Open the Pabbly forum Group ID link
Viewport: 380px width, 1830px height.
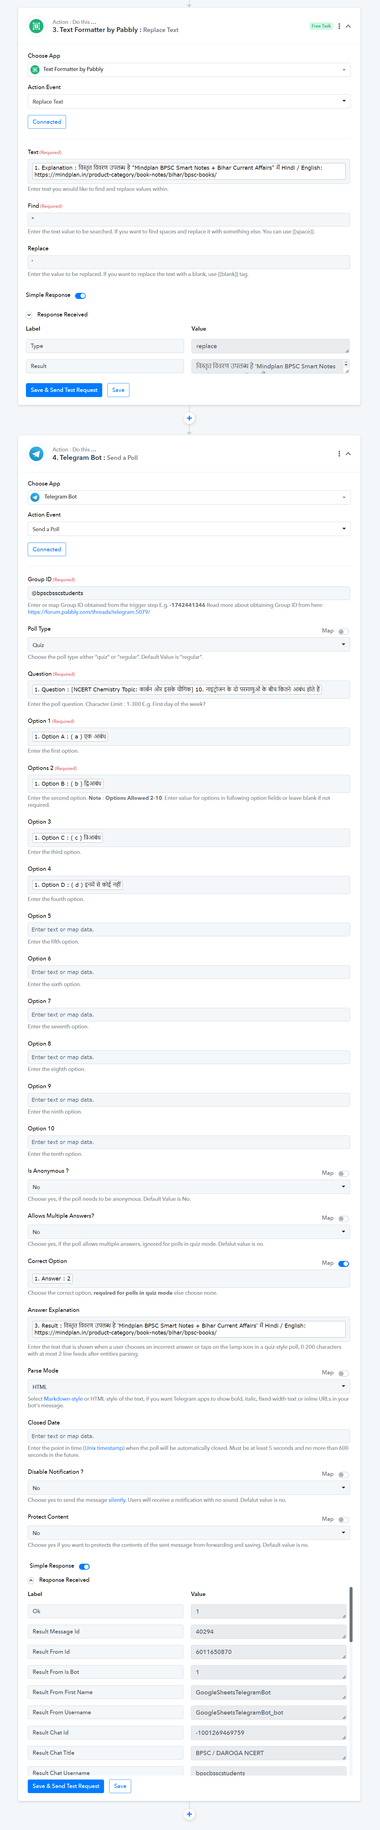point(89,612)
